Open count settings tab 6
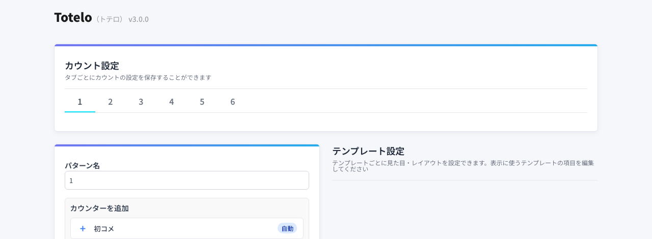This screenshot has height=239, width=652. pyautogui.click(x=233, y=102)
